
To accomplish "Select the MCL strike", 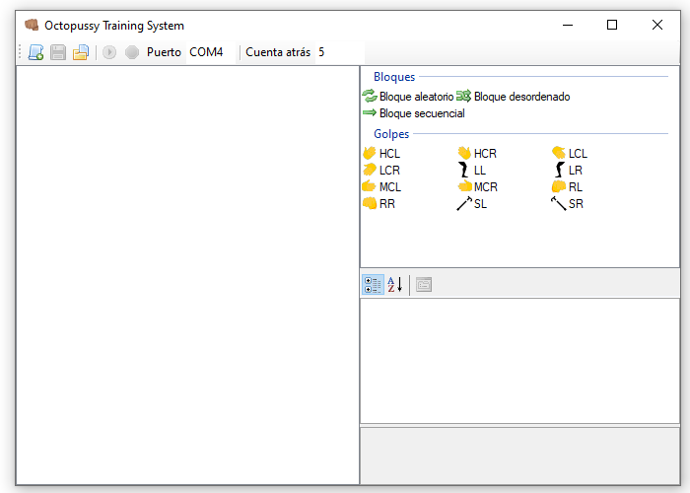I will pos(382,187).
